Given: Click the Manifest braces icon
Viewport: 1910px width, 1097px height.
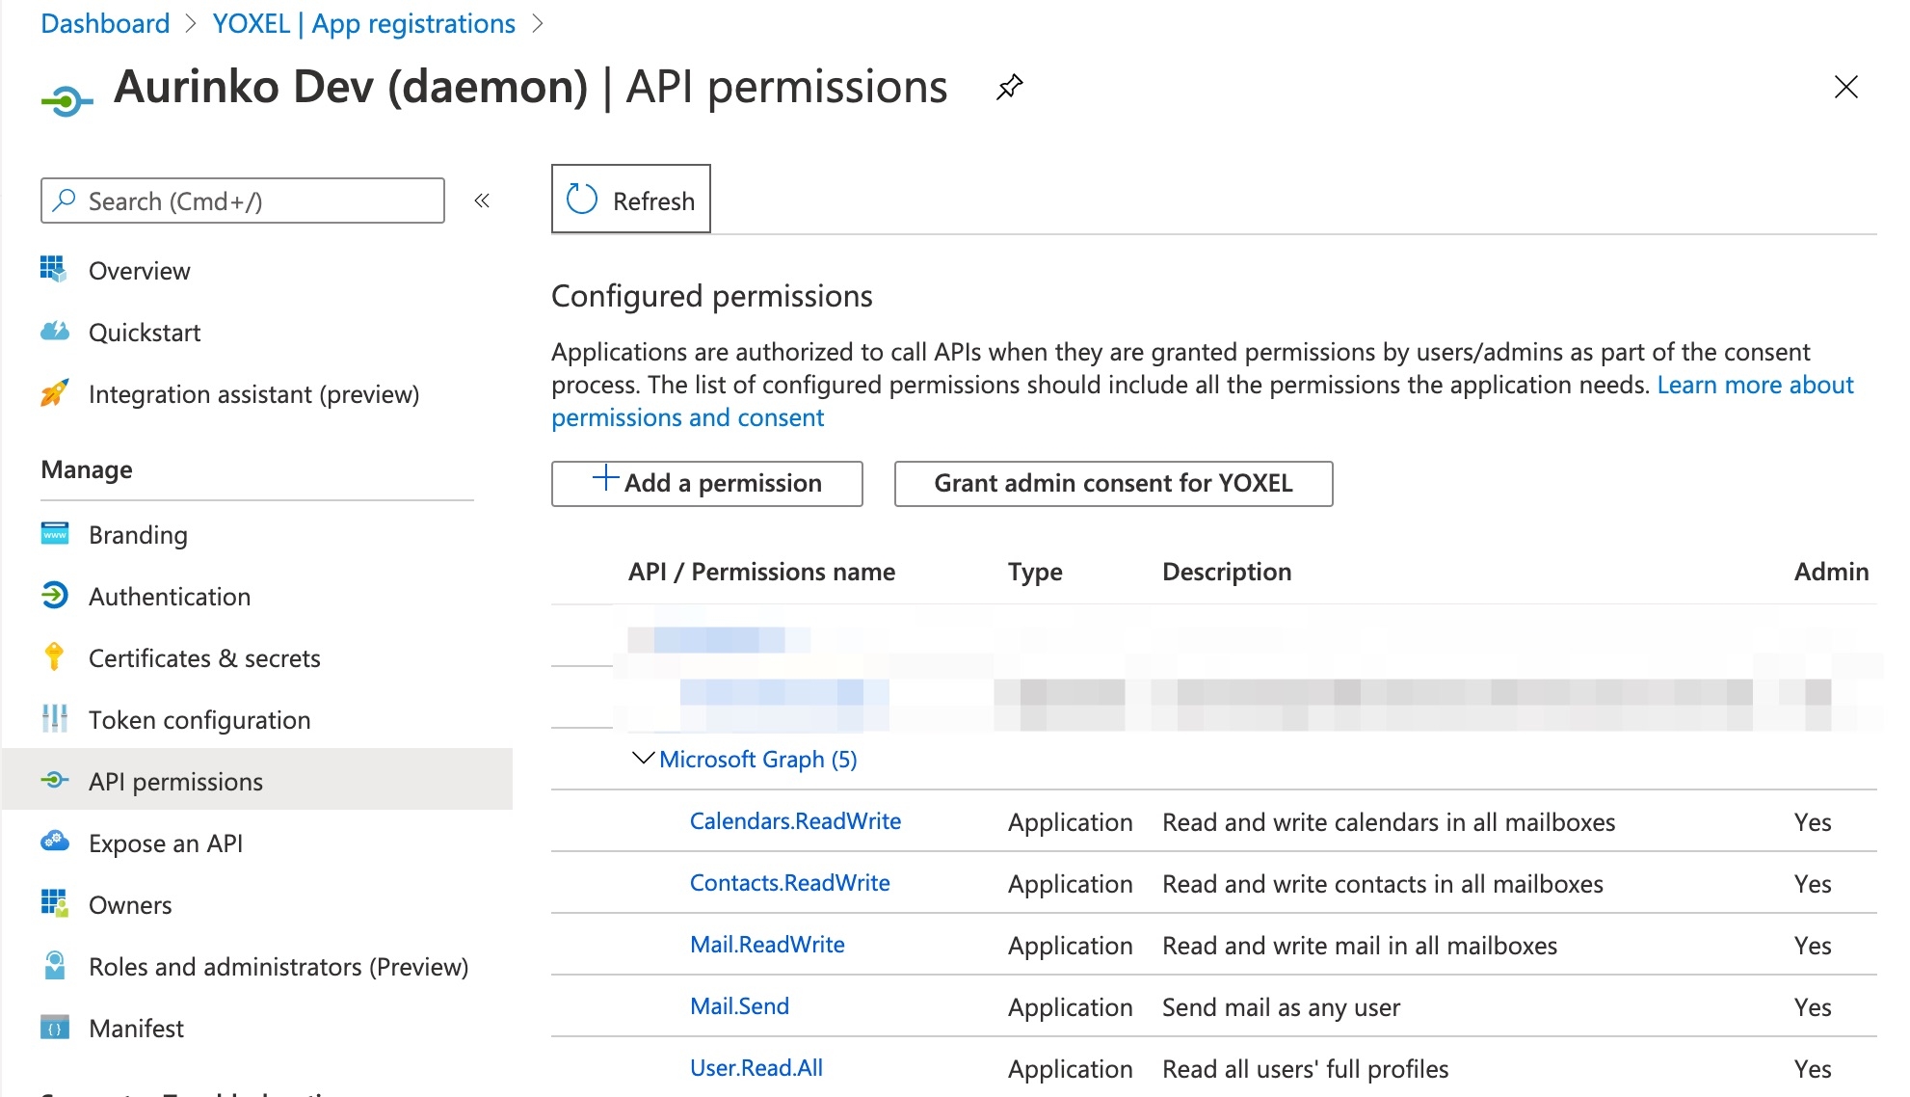Looking at the screenshot, I should (55, 1028).
